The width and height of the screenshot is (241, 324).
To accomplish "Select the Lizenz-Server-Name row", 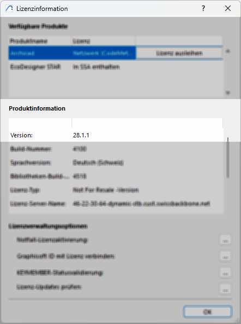I will click(116, 204).
